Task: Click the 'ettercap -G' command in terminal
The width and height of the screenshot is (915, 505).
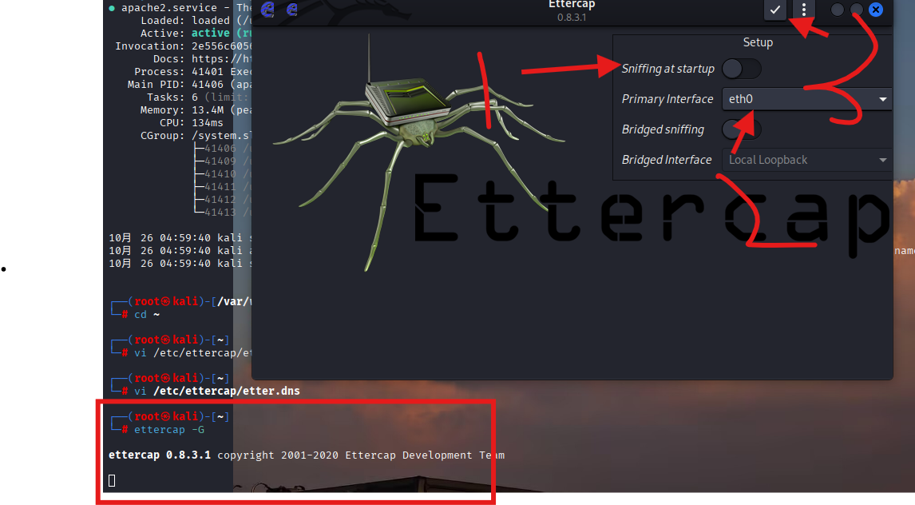Action: pyautogui.click(x=169, y=429)
